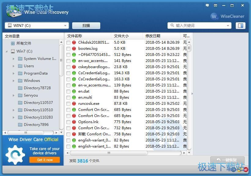Expand the Windows folder node
The width and height of the screenshot is (251, 176).
click(14, 81)
